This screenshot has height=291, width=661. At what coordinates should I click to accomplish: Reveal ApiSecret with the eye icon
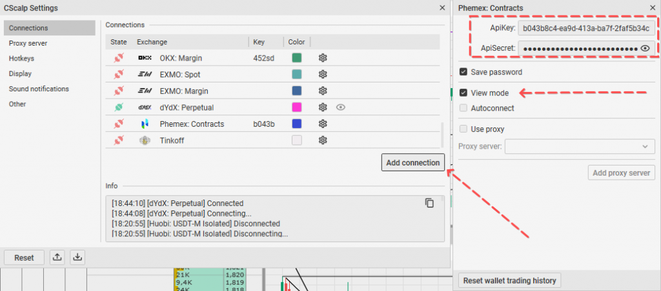tap(645, 48)
